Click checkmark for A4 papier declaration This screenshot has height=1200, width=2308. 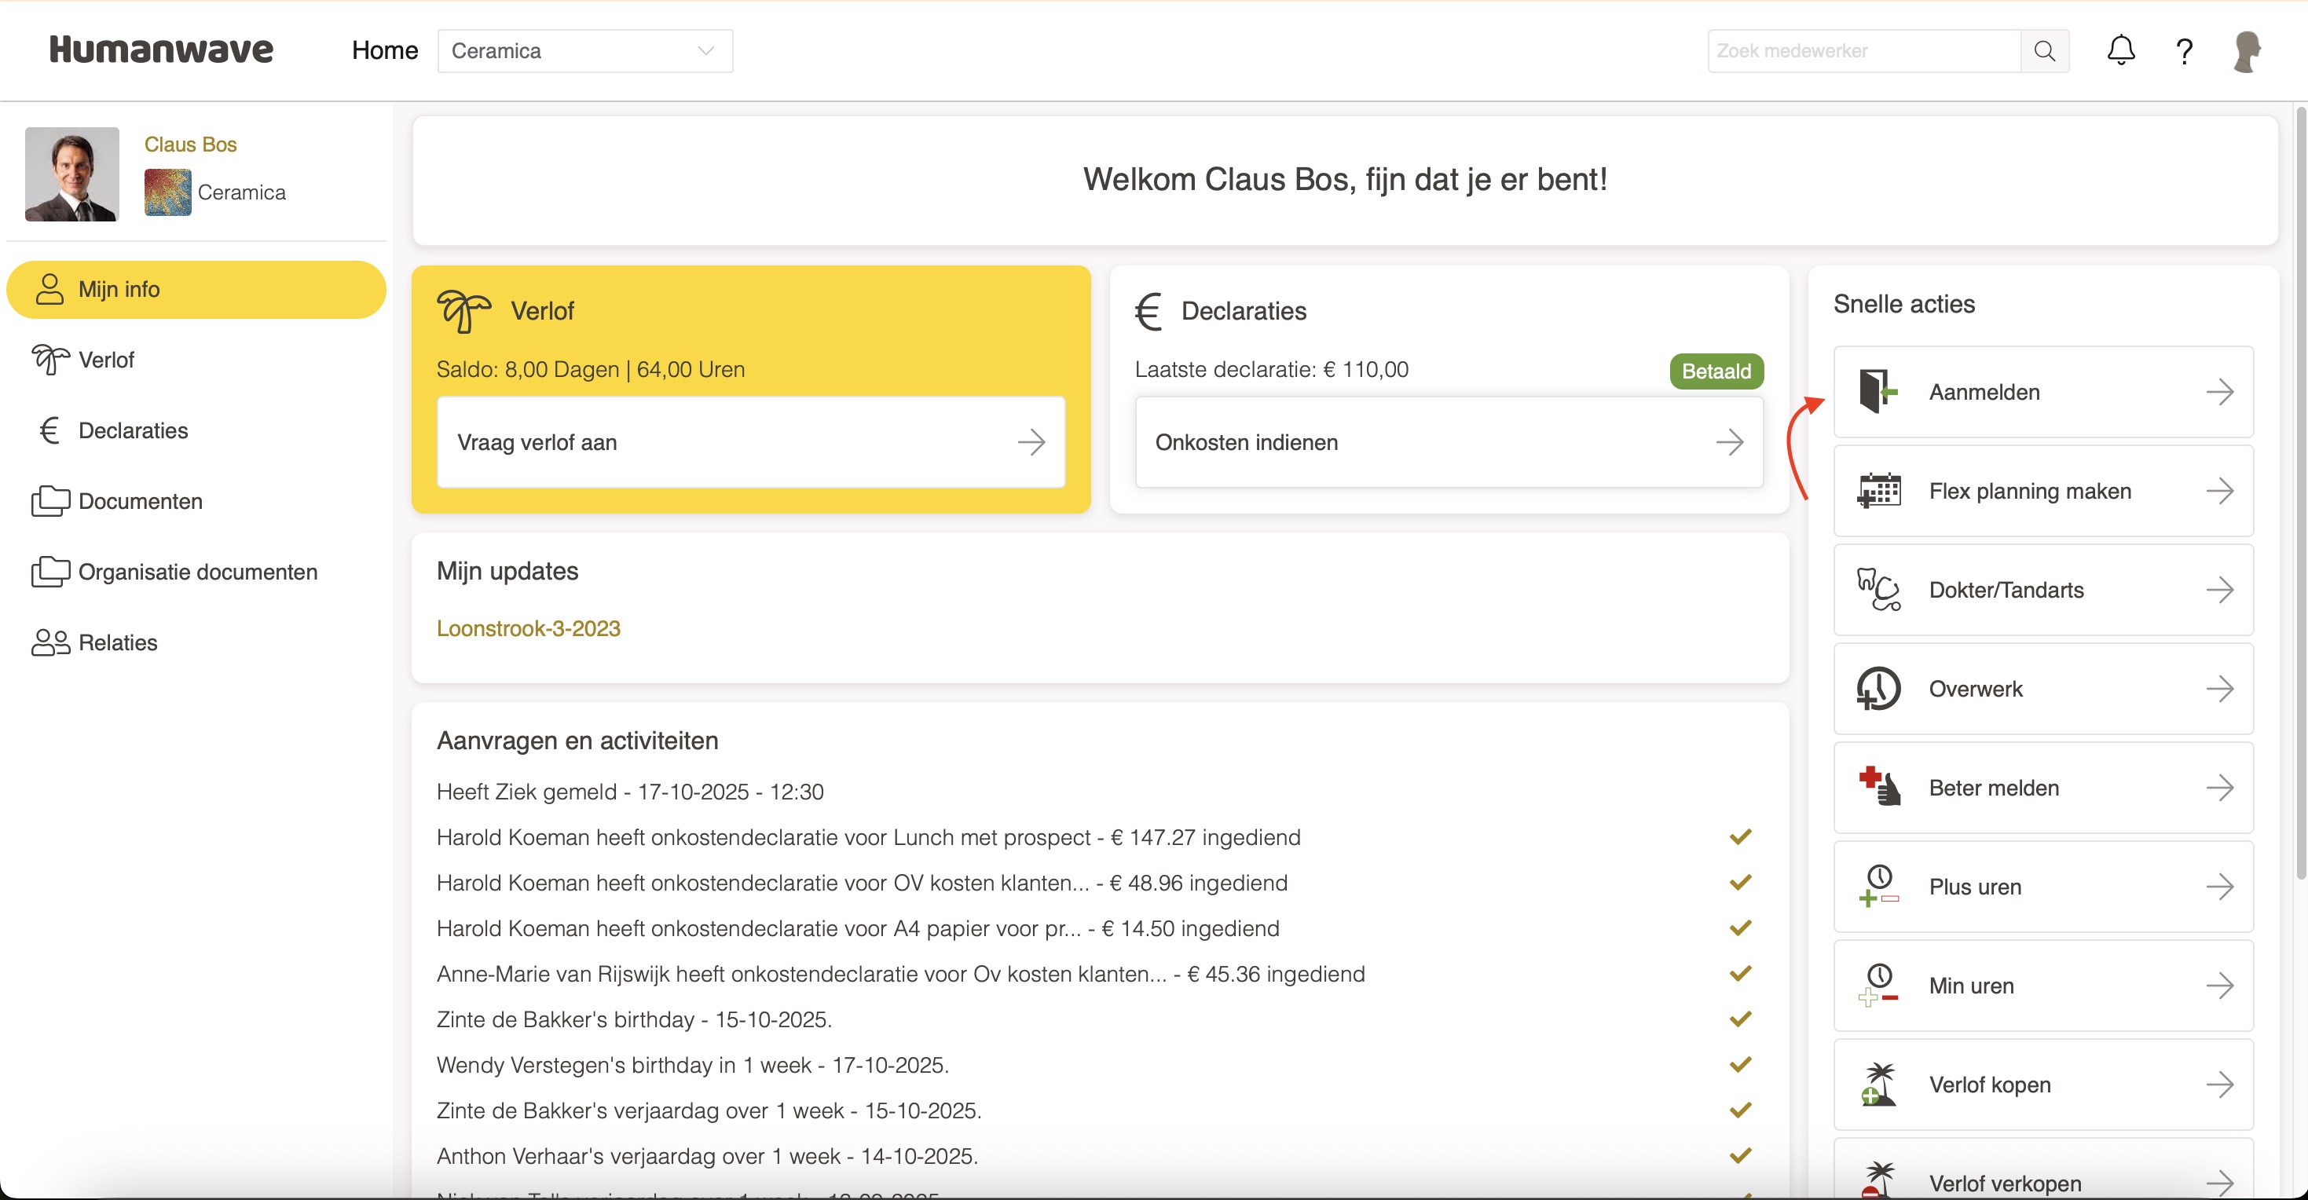click(1740, 927)
